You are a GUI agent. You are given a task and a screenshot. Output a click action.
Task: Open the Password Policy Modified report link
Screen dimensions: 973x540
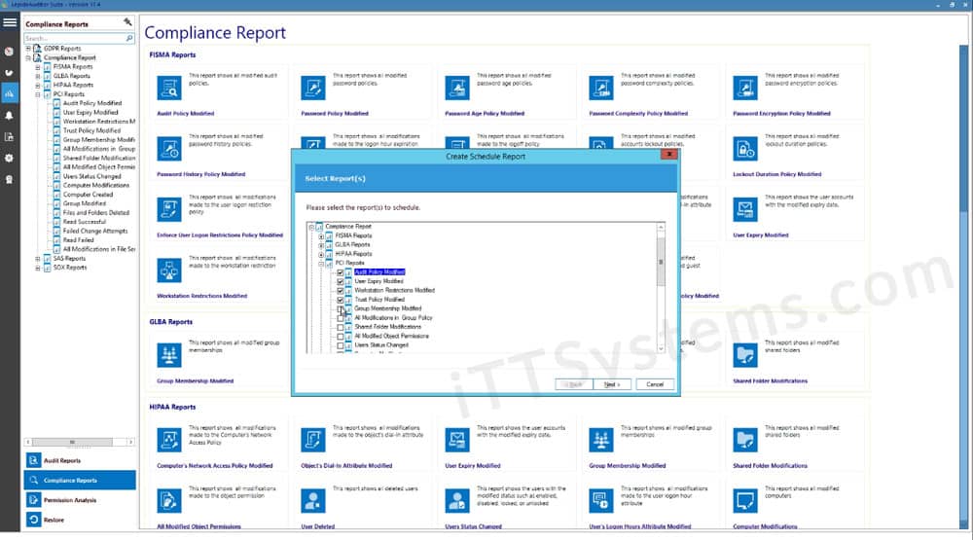point(335,114)
